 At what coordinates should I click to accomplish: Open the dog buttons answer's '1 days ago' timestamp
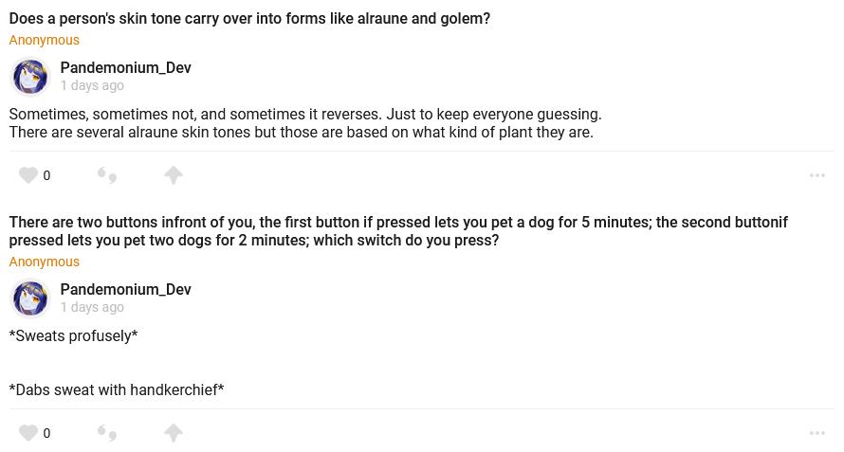pos(92,307)
